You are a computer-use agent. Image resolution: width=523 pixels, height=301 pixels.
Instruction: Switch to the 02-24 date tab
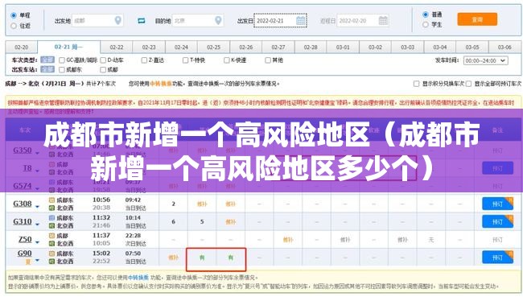(x=181, y=47)
